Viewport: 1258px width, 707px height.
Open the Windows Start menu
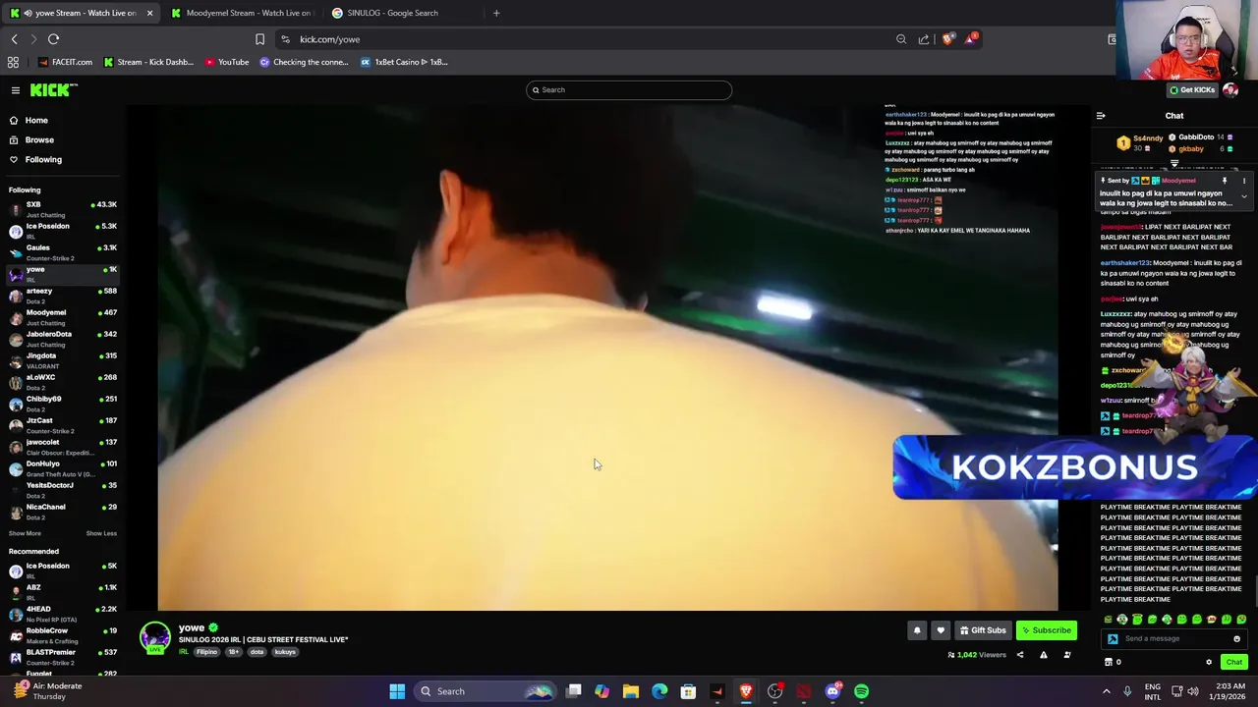(x=397, y=691)
